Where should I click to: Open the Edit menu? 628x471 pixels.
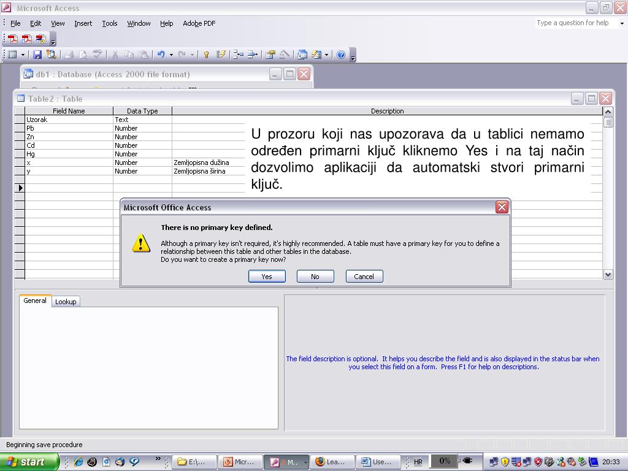(36, 23)
